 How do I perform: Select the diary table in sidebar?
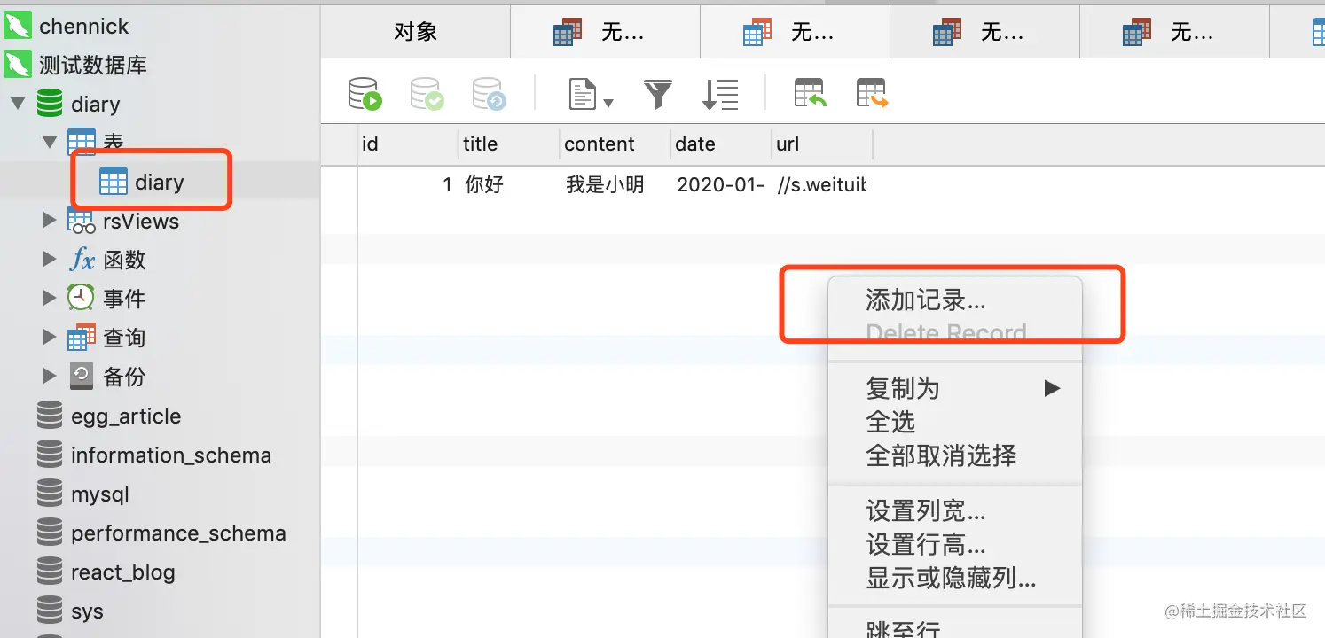tap(160, 182)
